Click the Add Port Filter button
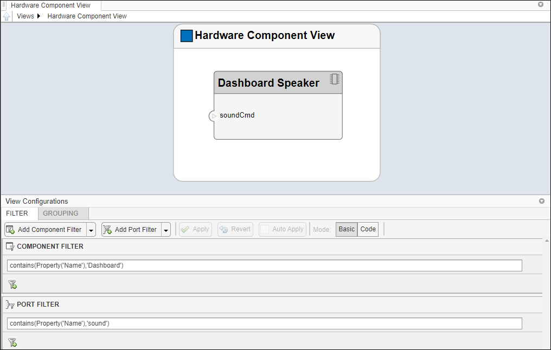551x350 pixels. pyautogui.click(x=131, y=230)
